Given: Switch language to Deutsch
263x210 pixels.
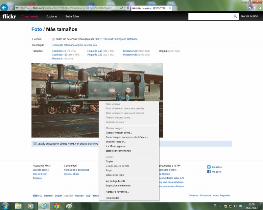Looking at the screenshot, I should 48,196.
